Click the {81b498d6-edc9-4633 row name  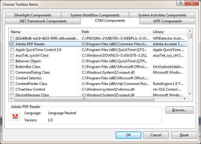coord(47,38)
